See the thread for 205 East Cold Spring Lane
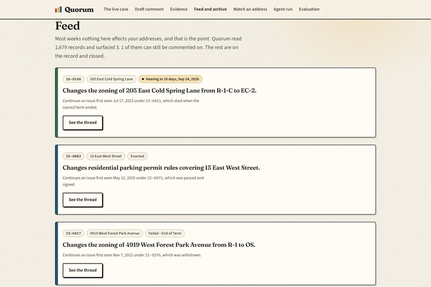Screen dimensions: 431x287 coord(83,122)
